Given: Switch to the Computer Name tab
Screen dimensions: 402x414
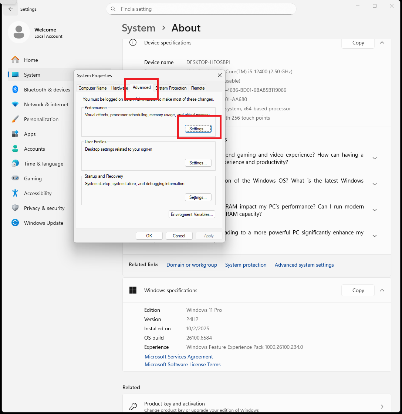Looking at the screenshot, I should click(92, 88).
